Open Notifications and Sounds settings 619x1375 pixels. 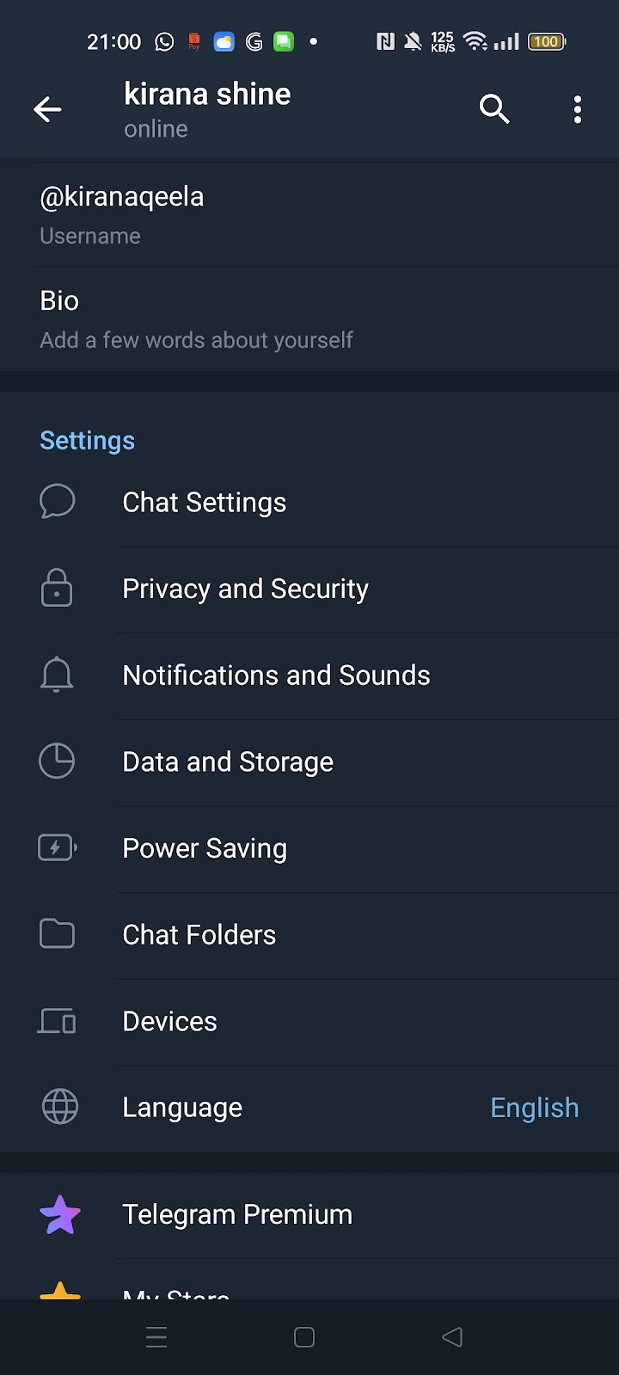(x=276, y=675)
